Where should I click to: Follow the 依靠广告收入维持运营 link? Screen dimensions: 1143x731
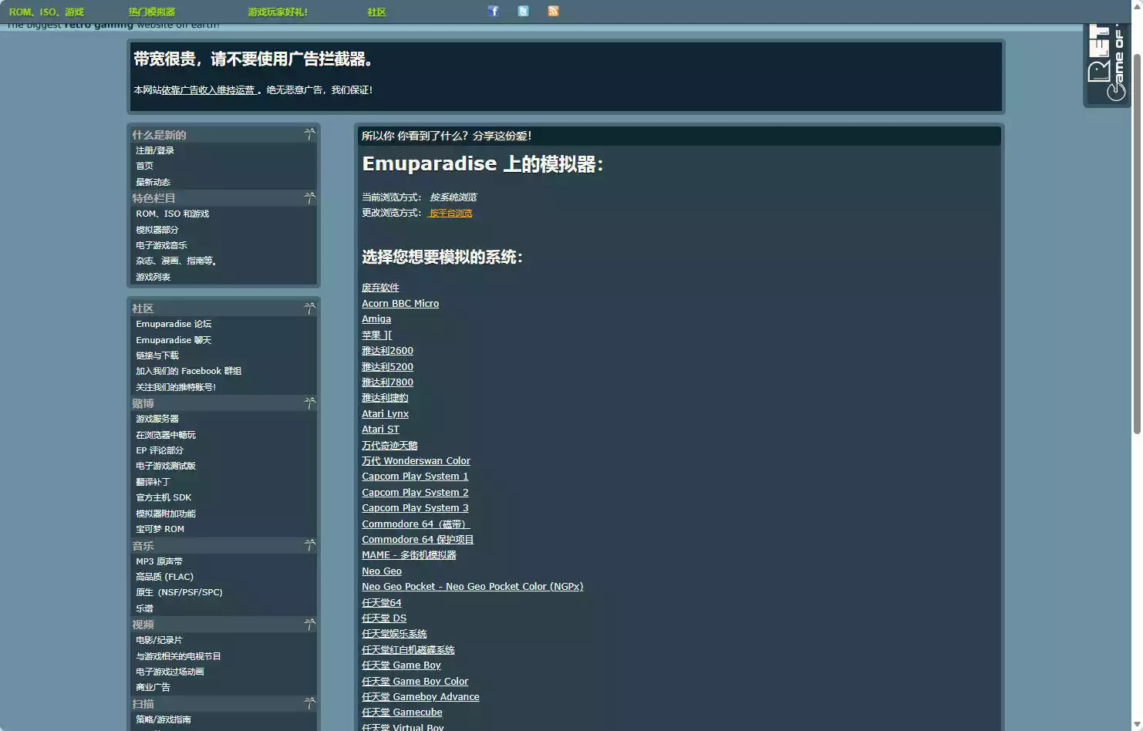(208, 90)
